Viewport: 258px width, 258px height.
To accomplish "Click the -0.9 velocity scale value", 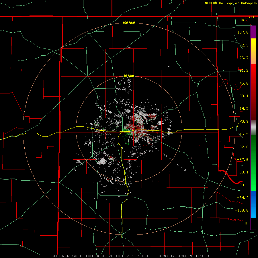I will coord(244,122).
